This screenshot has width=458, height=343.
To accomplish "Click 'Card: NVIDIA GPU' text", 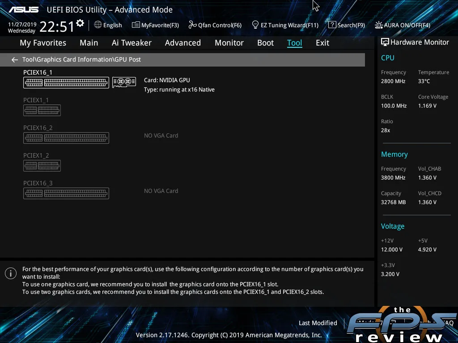I will click(x=167, y=80).
